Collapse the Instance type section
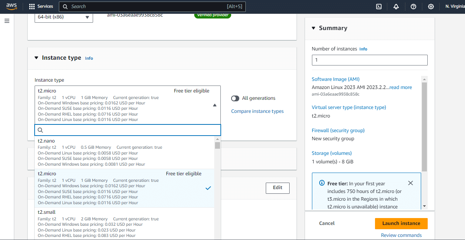The width and height of the screenshot is (465, 240). [37, 58]
